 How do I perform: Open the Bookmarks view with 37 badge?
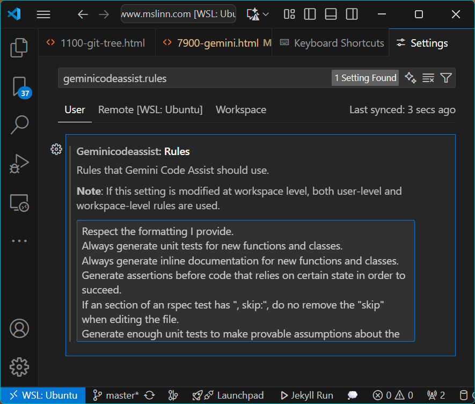tap(19, 86)
